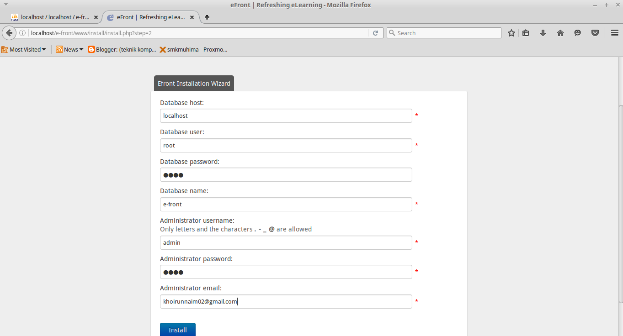Viewport: 623px width, 336px height.
Task: Click the Administrator password field
Action: click(286, 272)
